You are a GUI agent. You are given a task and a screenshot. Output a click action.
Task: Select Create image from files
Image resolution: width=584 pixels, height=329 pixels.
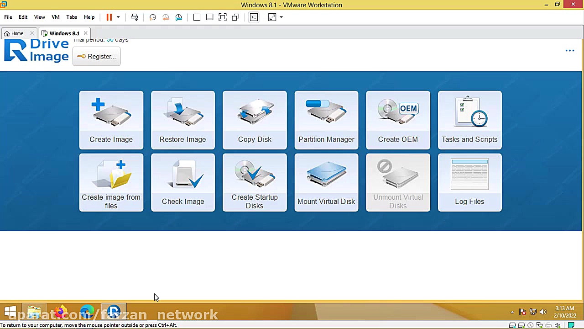pos(111,182)
